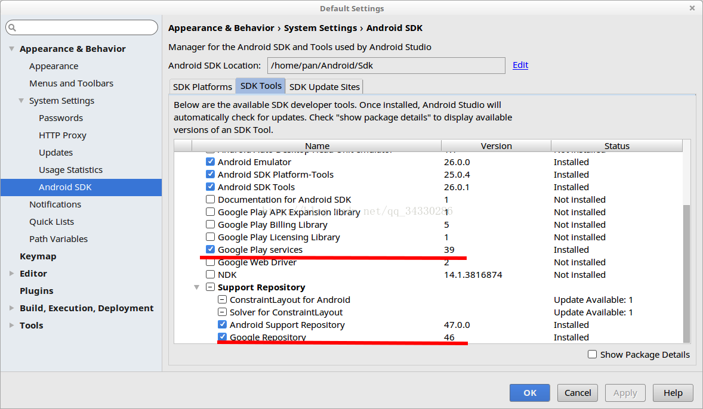Select Passwords in System Settings
This screenshot has width=703, height=409.
click(x=61, y=118)
